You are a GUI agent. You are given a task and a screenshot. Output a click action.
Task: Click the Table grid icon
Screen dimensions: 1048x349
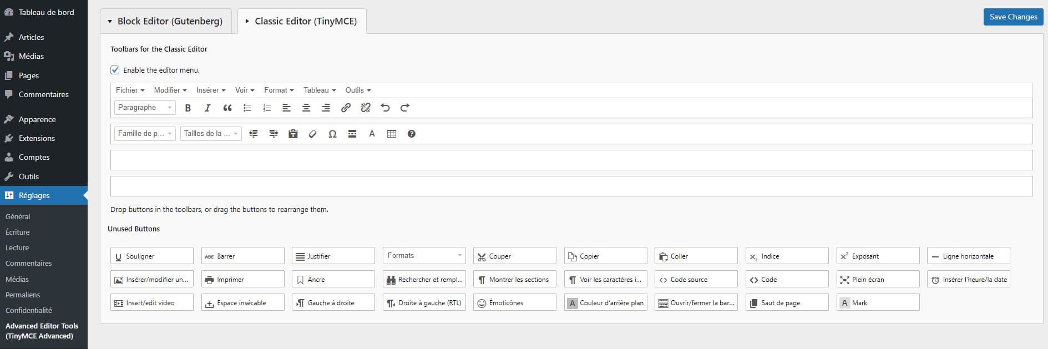point(392,134)
